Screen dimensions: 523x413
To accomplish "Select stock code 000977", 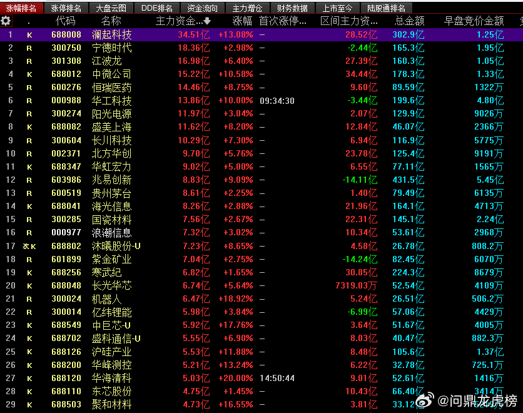I will pyautogui.click(x=66, y=233).
